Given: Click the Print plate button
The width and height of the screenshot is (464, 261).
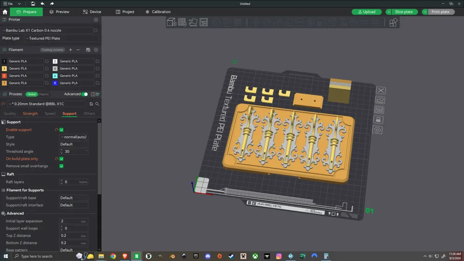Looking at the screenshot, I should (441, 12).
